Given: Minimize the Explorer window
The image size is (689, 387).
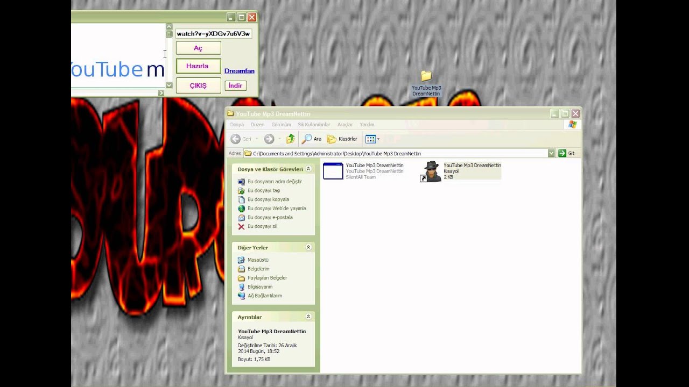Looking at the screenshot, I should [555, 113].
